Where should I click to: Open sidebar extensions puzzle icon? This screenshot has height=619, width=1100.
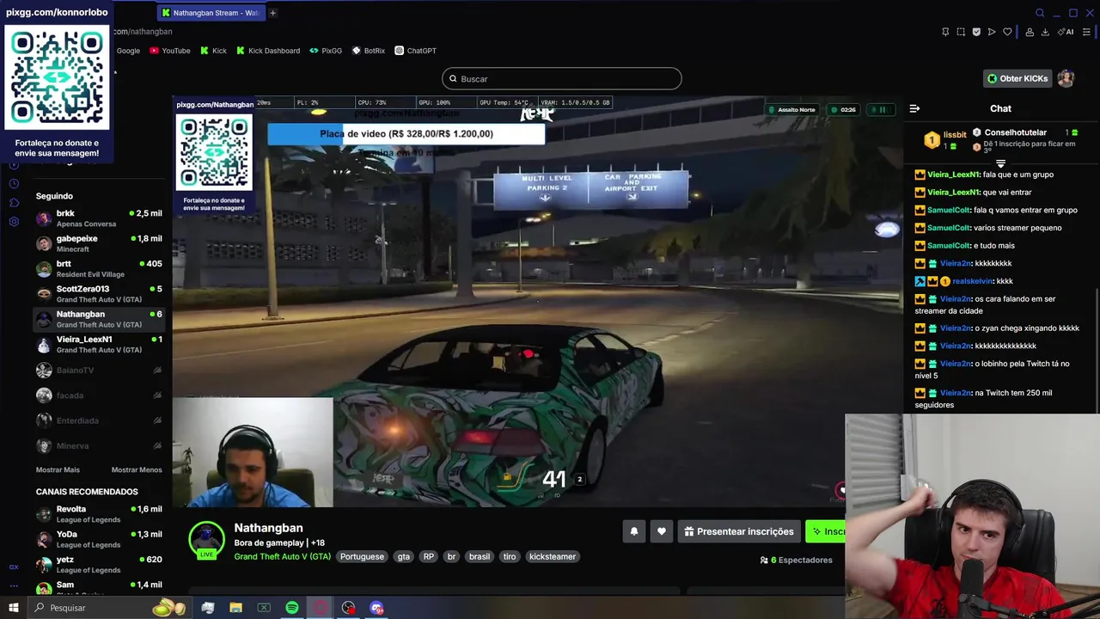tap(14, 203)
